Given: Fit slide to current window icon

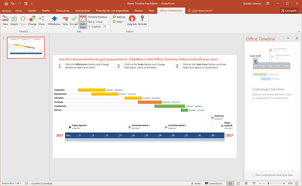Looking at the screenshot, I should (x=297, y=183).
